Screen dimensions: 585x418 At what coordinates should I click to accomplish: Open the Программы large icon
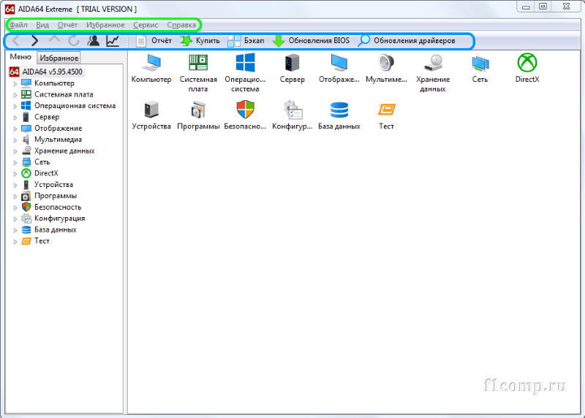[198, 110]
